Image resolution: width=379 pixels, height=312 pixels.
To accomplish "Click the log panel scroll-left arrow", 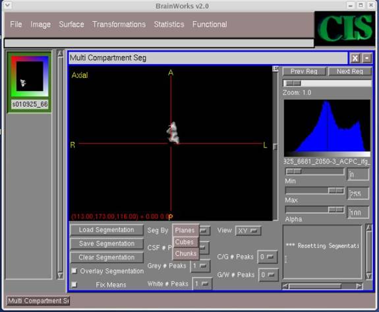I will (285, 286).
